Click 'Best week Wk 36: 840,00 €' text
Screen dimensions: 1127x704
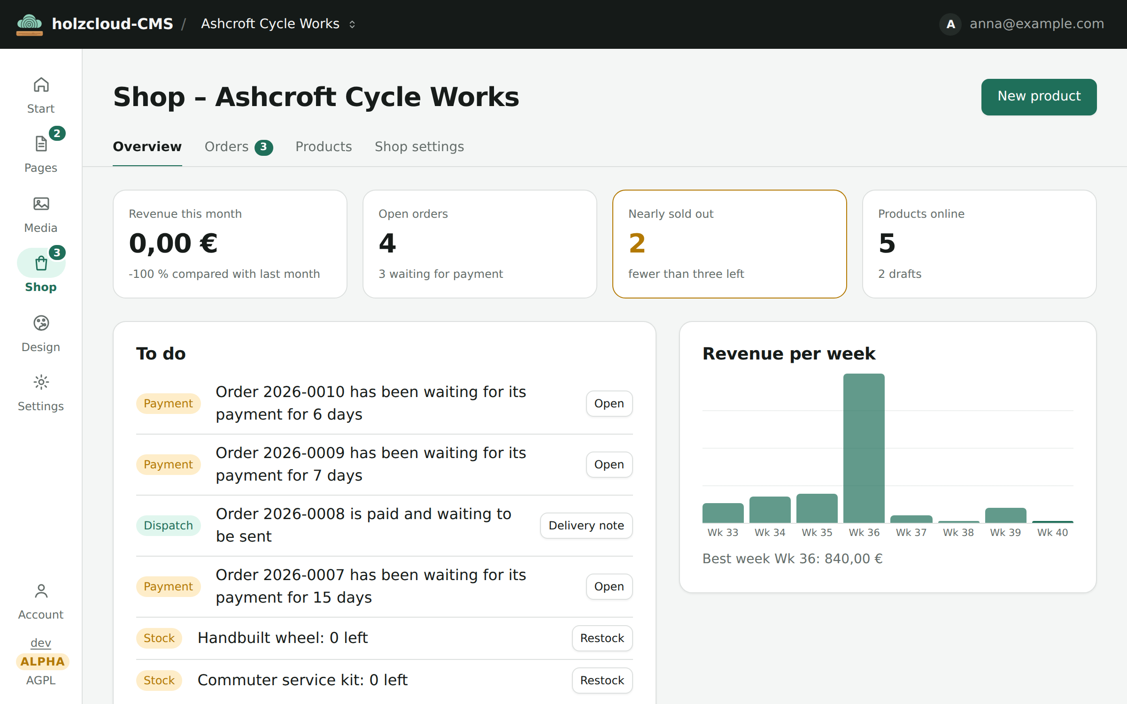(x=792, y=559)
